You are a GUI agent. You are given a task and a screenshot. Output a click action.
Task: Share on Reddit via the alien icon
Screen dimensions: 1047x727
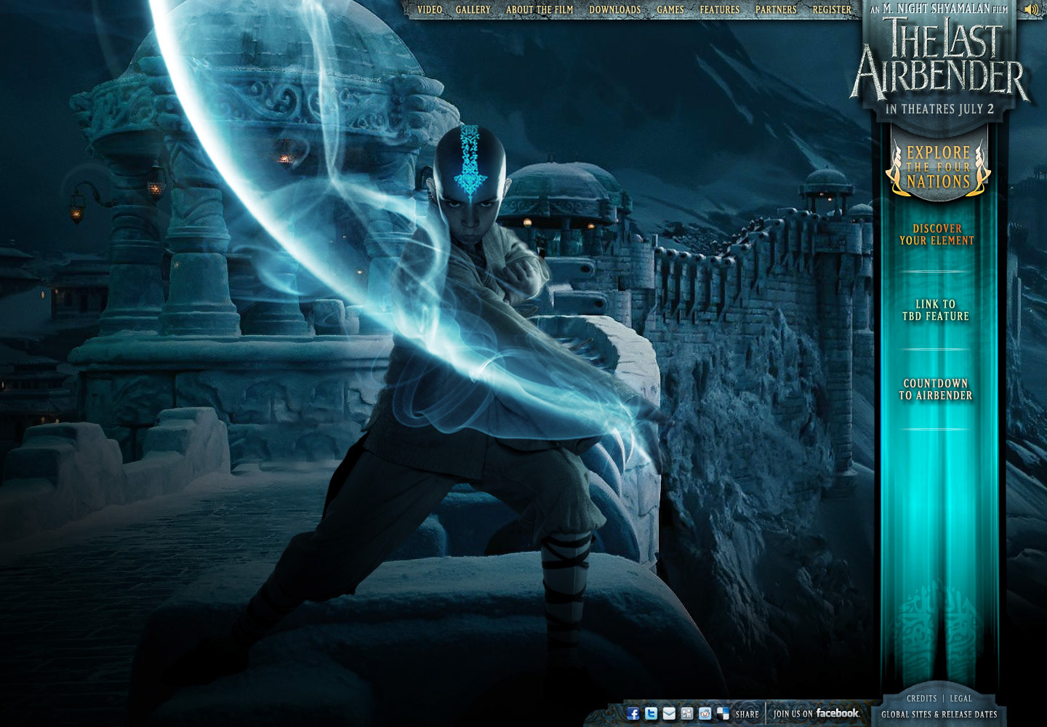pos(705,713)
